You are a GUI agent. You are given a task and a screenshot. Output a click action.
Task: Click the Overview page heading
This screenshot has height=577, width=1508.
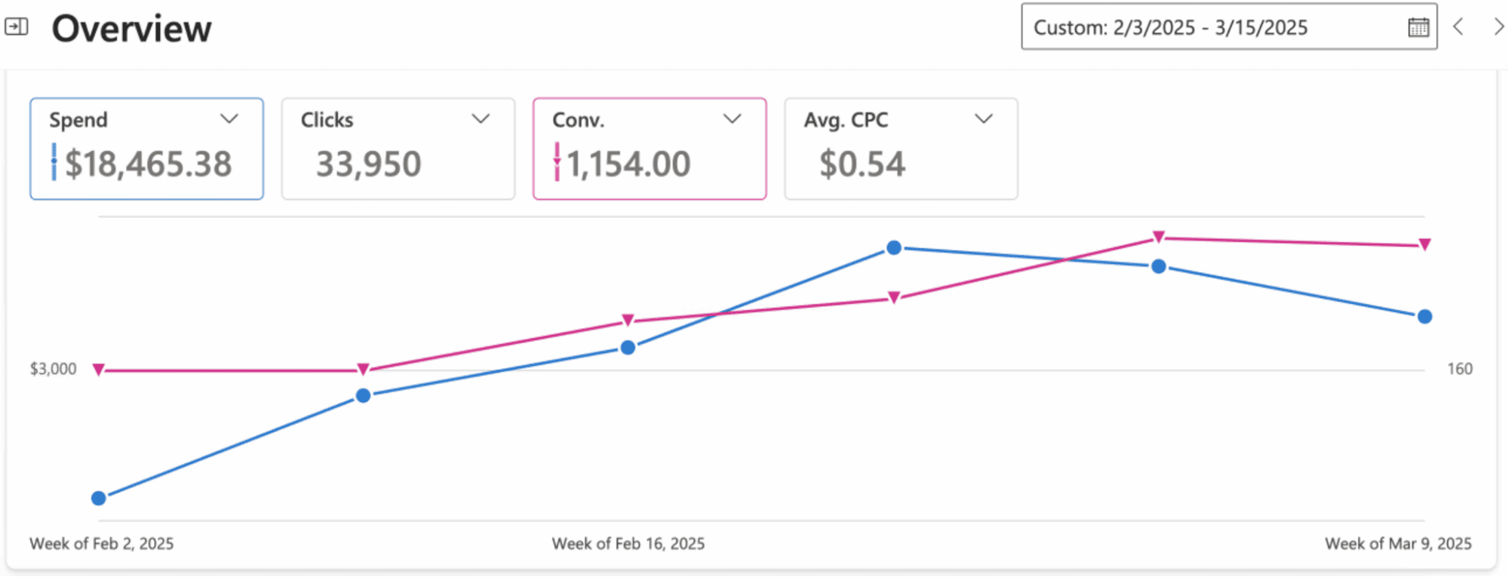pyautogui.click(x=131, y=29)
